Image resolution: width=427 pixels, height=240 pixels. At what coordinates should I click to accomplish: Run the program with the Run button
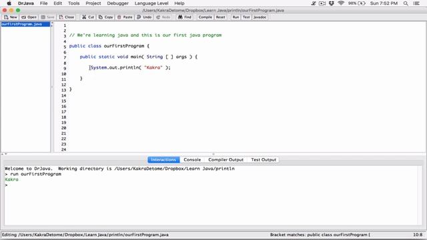tap(236, 17)
